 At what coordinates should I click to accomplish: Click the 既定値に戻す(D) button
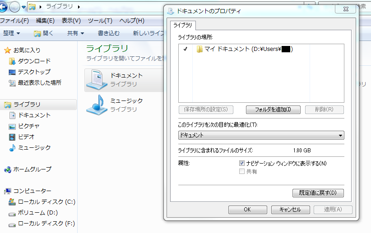click(318, 193)
